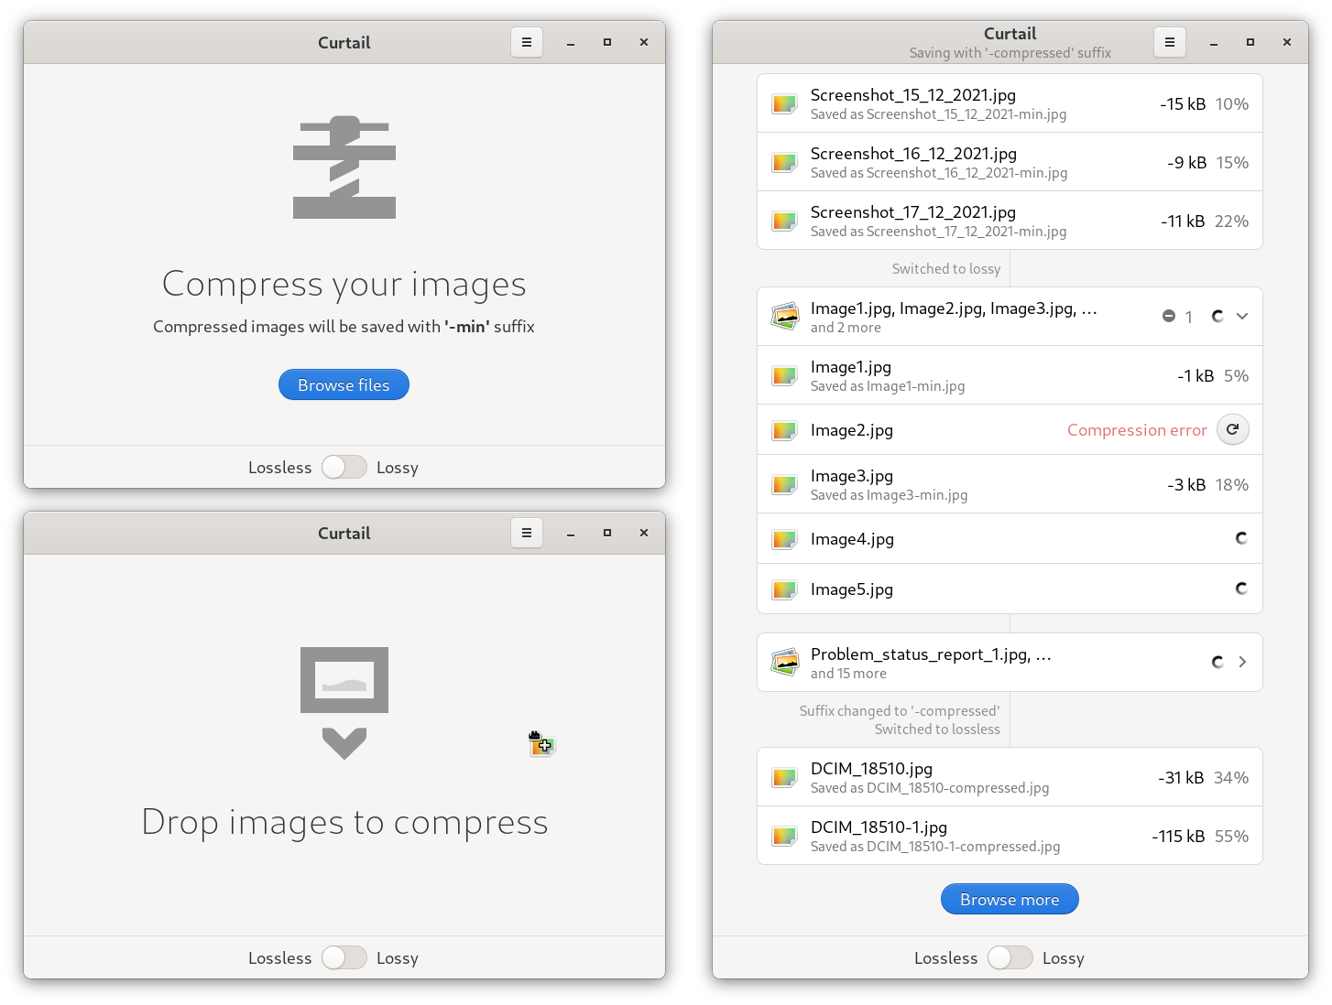The width and height of the screenshot is (1332, 1005).
Task: Click spinner on Problem_status_report group
Action: tap(1217, 662)
